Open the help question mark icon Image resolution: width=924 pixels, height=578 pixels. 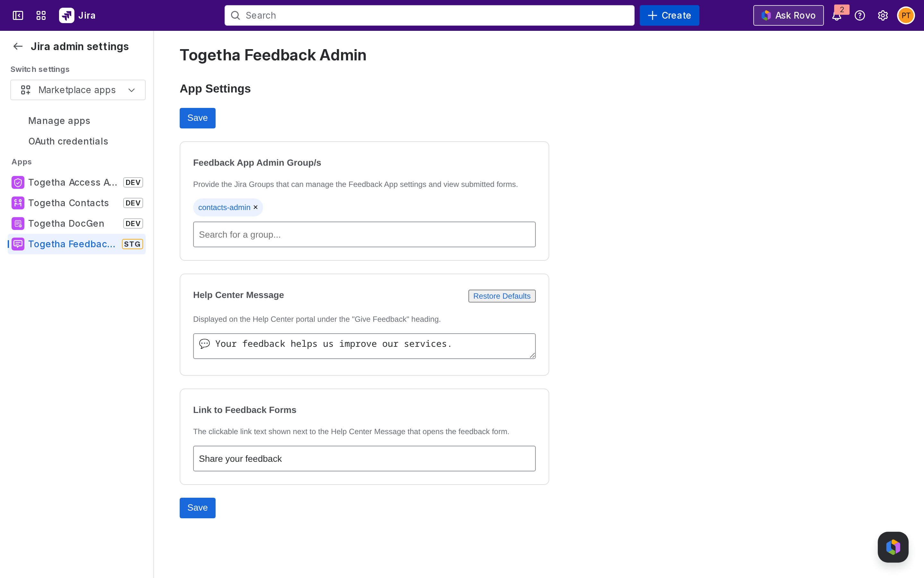[x=860, y=15]
